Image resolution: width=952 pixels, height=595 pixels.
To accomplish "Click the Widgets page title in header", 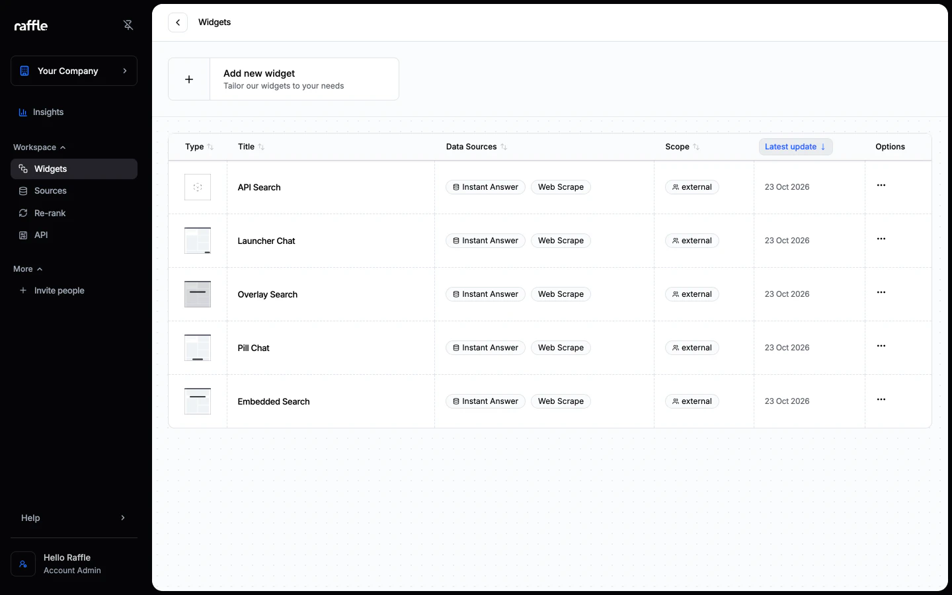I will tap(215, 22).
